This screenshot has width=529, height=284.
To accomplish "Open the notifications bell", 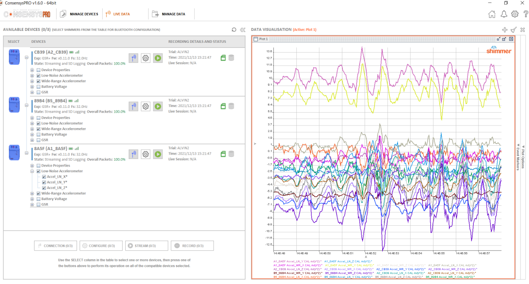I will pos(504,14).
